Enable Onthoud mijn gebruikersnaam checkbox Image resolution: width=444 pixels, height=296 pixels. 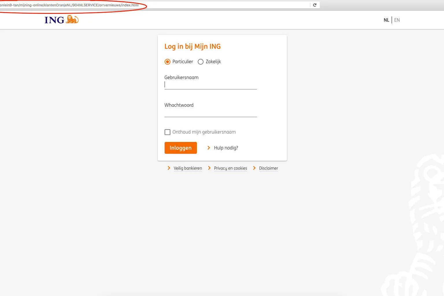[x=167, y=132]
